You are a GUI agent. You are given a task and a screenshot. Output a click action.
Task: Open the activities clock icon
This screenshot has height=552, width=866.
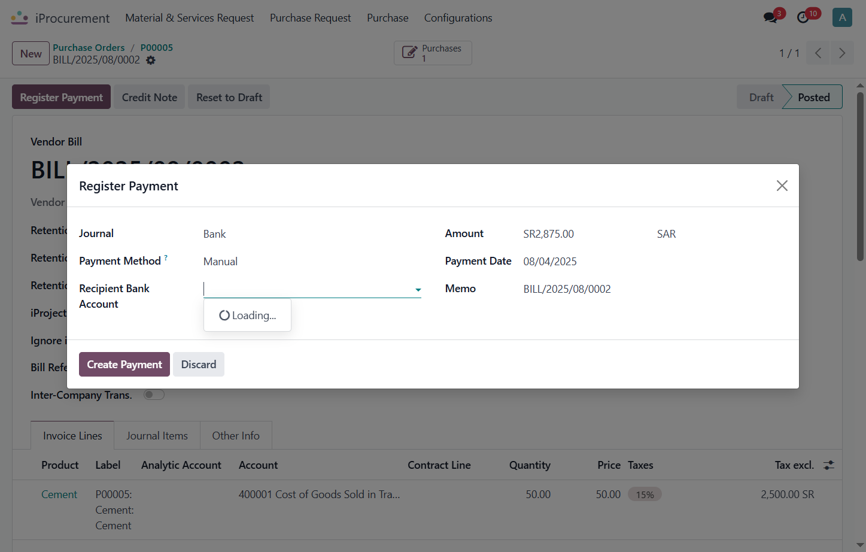pos(803,17)
